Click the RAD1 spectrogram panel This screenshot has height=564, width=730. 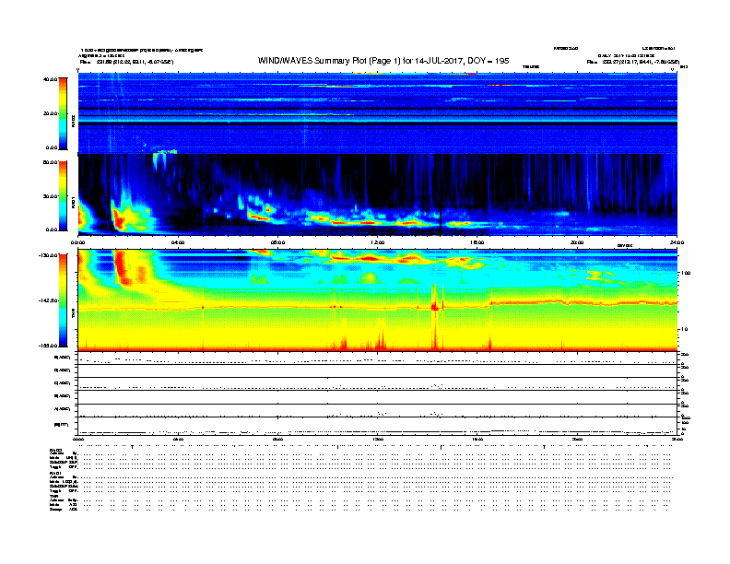click(378, 194)
